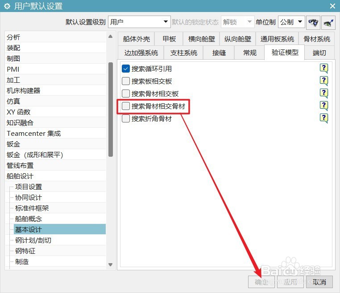Viewport: 340px width, 293px height.
Task: Select PMI category
Action: (55, 69)
